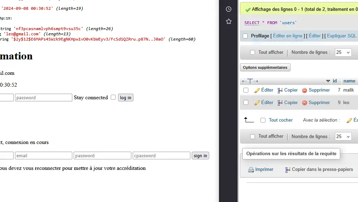This screenshot has height=202, width=358.
Task: Click the Options supplémentaires button
Action: pyautogui.click(x=265, y=67)
